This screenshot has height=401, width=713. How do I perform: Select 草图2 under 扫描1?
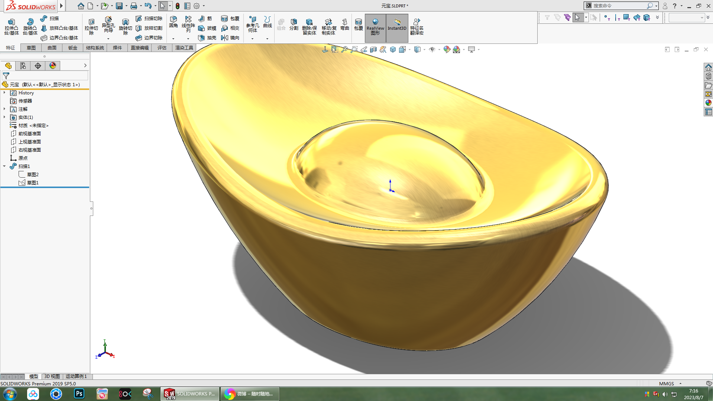pyautogui.click(x=29, y=174)
